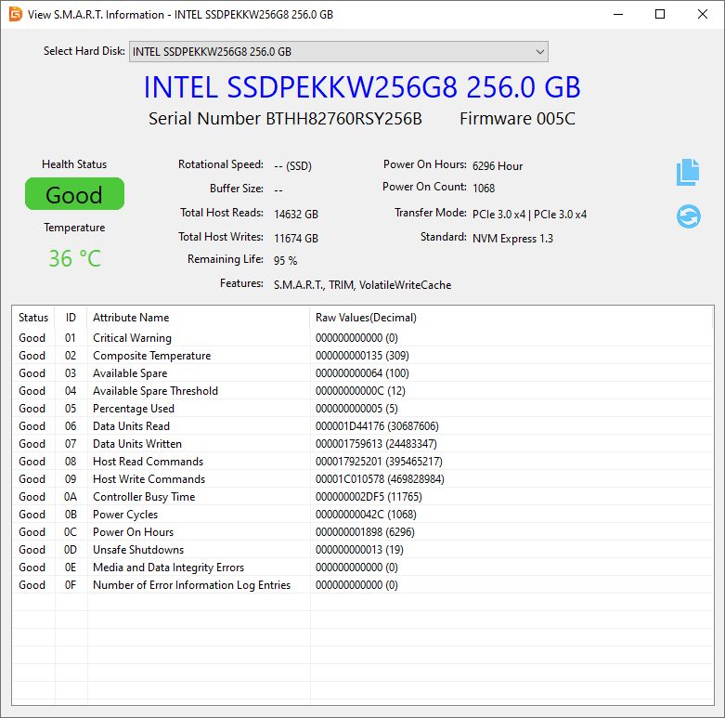Sort by the ID column header
The height and width of the screenshot is (718, 725).
(71, 318)
